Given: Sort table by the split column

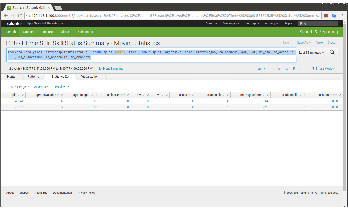Looking at the screenshot, I should 14,95.
